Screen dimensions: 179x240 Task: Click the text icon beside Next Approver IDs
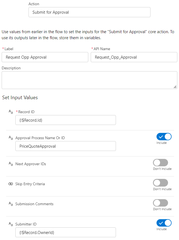coord(11,164)
